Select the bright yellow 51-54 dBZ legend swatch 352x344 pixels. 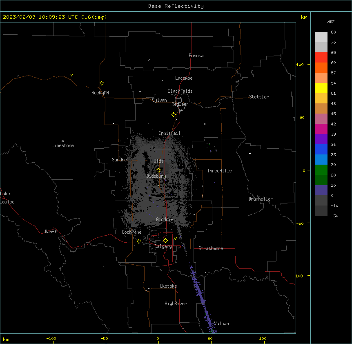point(321,88)
